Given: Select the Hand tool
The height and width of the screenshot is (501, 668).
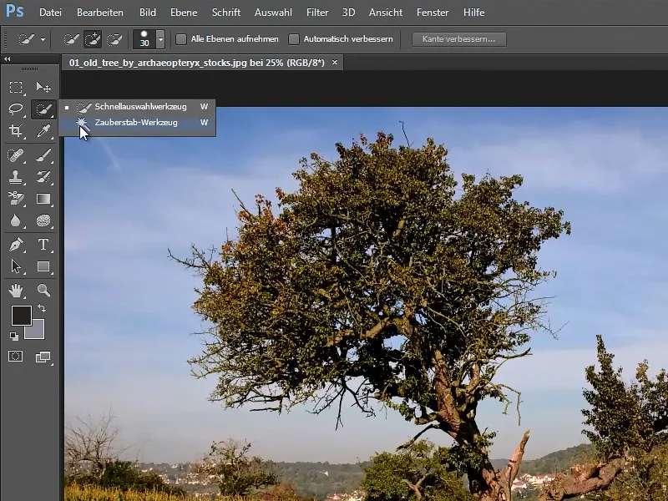Looking at the screenshot, I should [16, 290].
